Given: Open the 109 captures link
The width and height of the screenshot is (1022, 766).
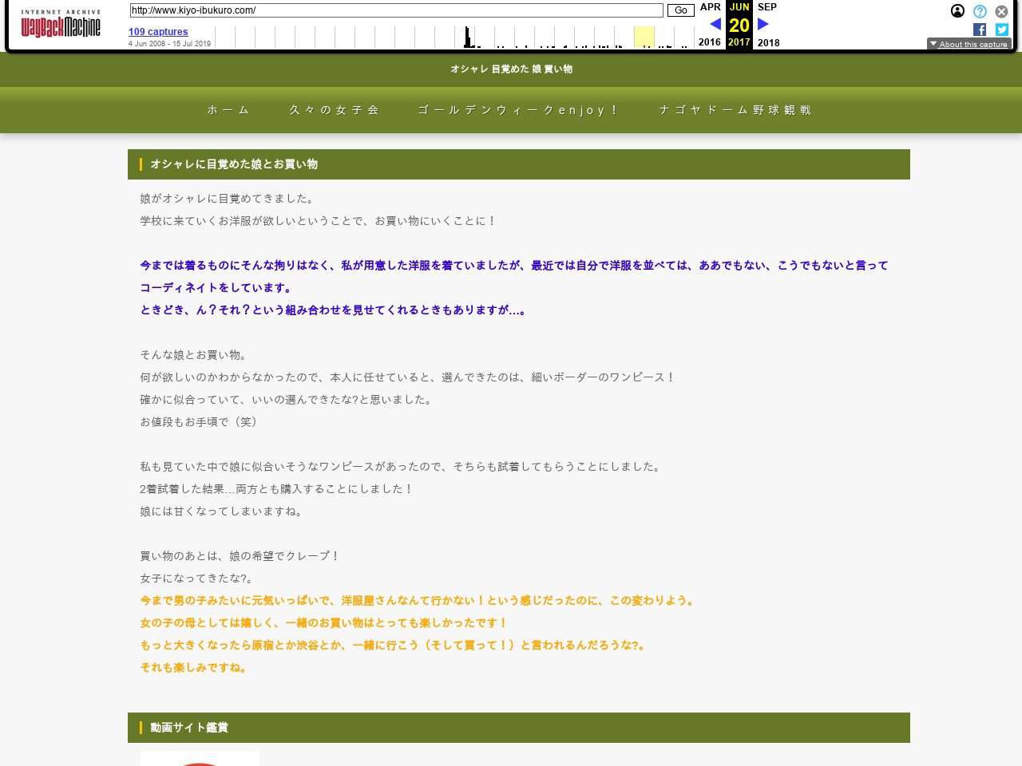Looking at the screenshot, I should coord(158,32).
